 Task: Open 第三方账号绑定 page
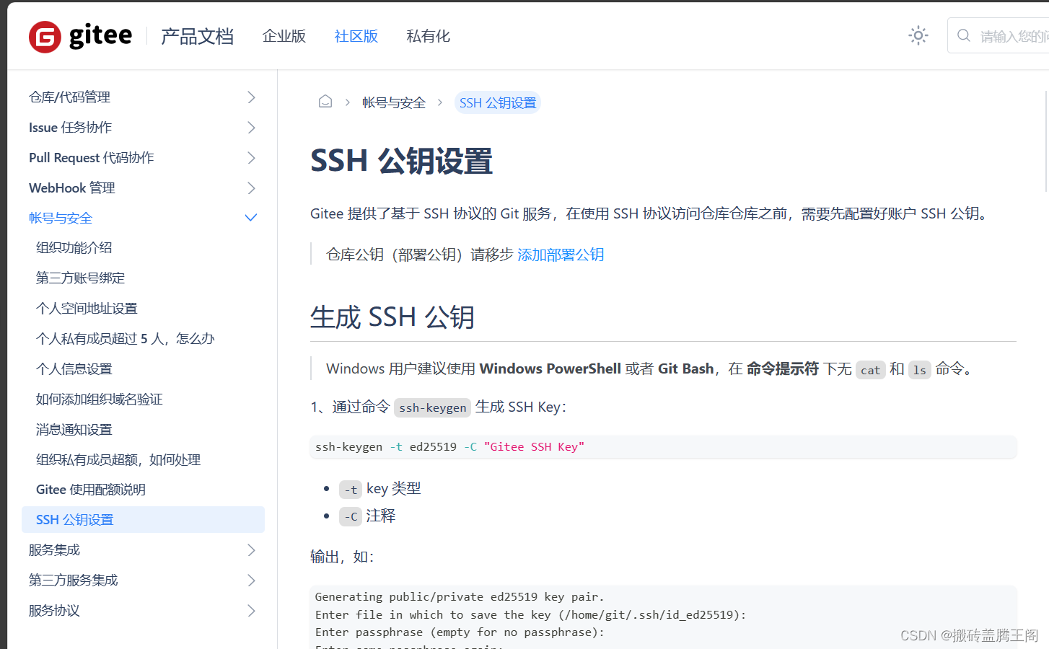click(81, 278)
